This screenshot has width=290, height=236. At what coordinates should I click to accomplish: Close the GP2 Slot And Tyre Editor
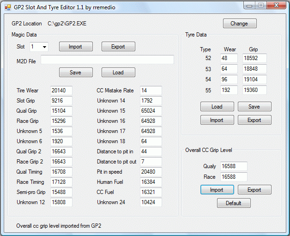pyautogui.click(x=276, y=6)
